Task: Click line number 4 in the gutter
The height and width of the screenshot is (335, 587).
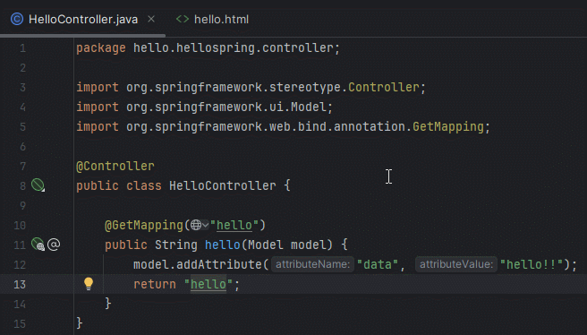Action: click(23, 107)
